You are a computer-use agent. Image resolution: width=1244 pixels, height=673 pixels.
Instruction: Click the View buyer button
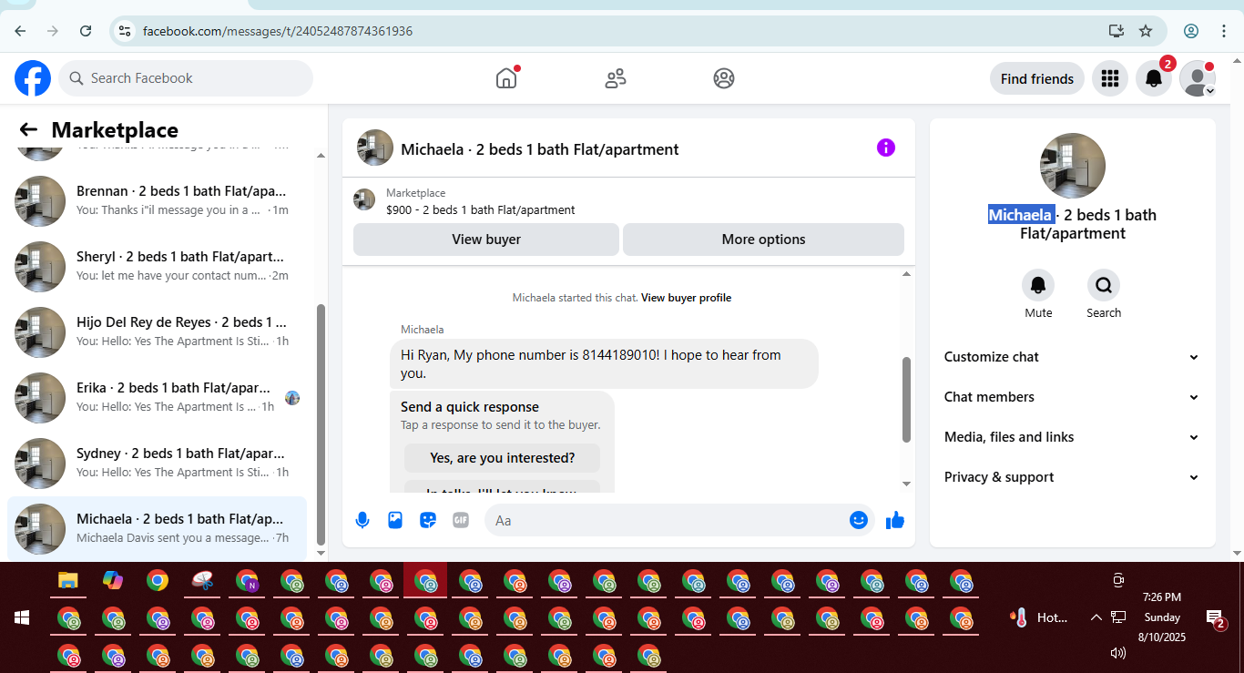[x=486, y=240]
